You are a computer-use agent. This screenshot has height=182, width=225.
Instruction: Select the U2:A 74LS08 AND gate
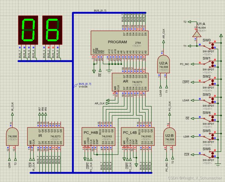(x=163, y=64)
